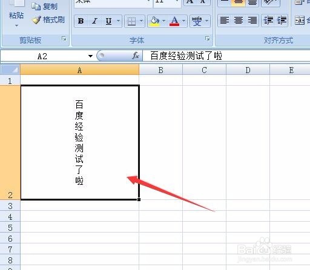Click the Decrease Font Size icon

203,2
